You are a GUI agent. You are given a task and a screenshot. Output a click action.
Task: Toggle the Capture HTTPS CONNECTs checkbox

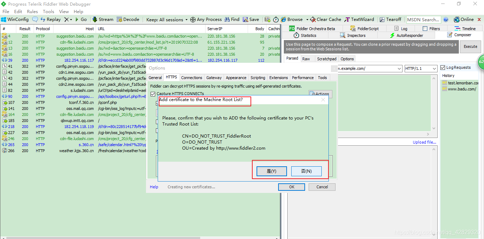[153, 94]
